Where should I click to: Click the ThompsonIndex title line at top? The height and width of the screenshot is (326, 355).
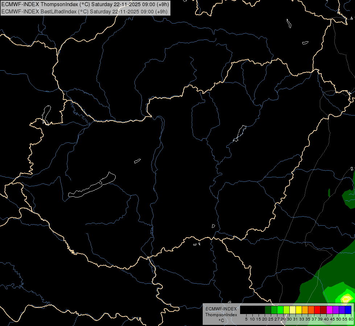[x=85, y=4]
